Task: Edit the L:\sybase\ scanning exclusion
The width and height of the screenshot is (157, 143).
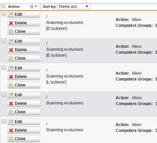Action: (x=24, y=68)
